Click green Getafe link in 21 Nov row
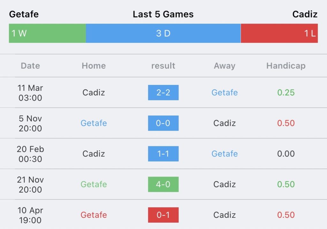The image size is (327, 229). (x=94, y=184)
